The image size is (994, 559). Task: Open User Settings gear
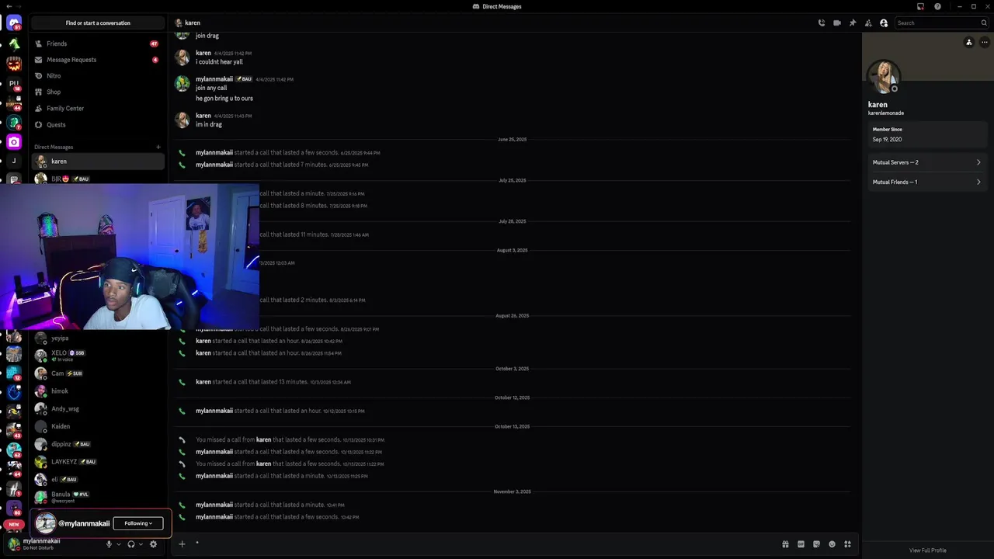pos(153,544)
